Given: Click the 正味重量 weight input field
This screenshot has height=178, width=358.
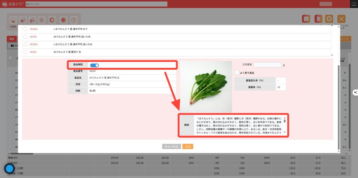Looking at the screenshot, I should 267,65.
